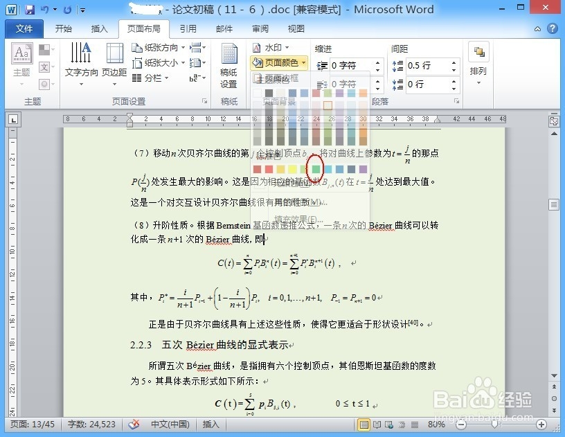Open manuscript paper settings (稿纸设置)
Screen dimensions: 565x437
point(228,66)
